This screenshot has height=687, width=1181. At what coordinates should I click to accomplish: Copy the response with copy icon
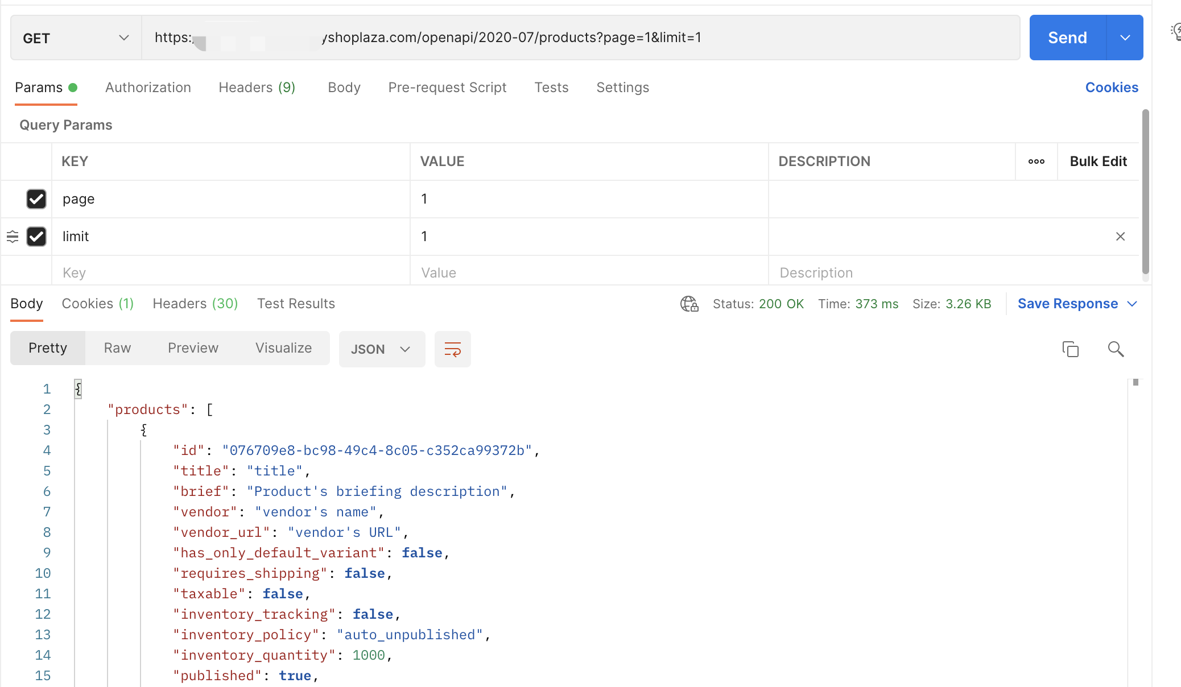[x=1070, y=349]
